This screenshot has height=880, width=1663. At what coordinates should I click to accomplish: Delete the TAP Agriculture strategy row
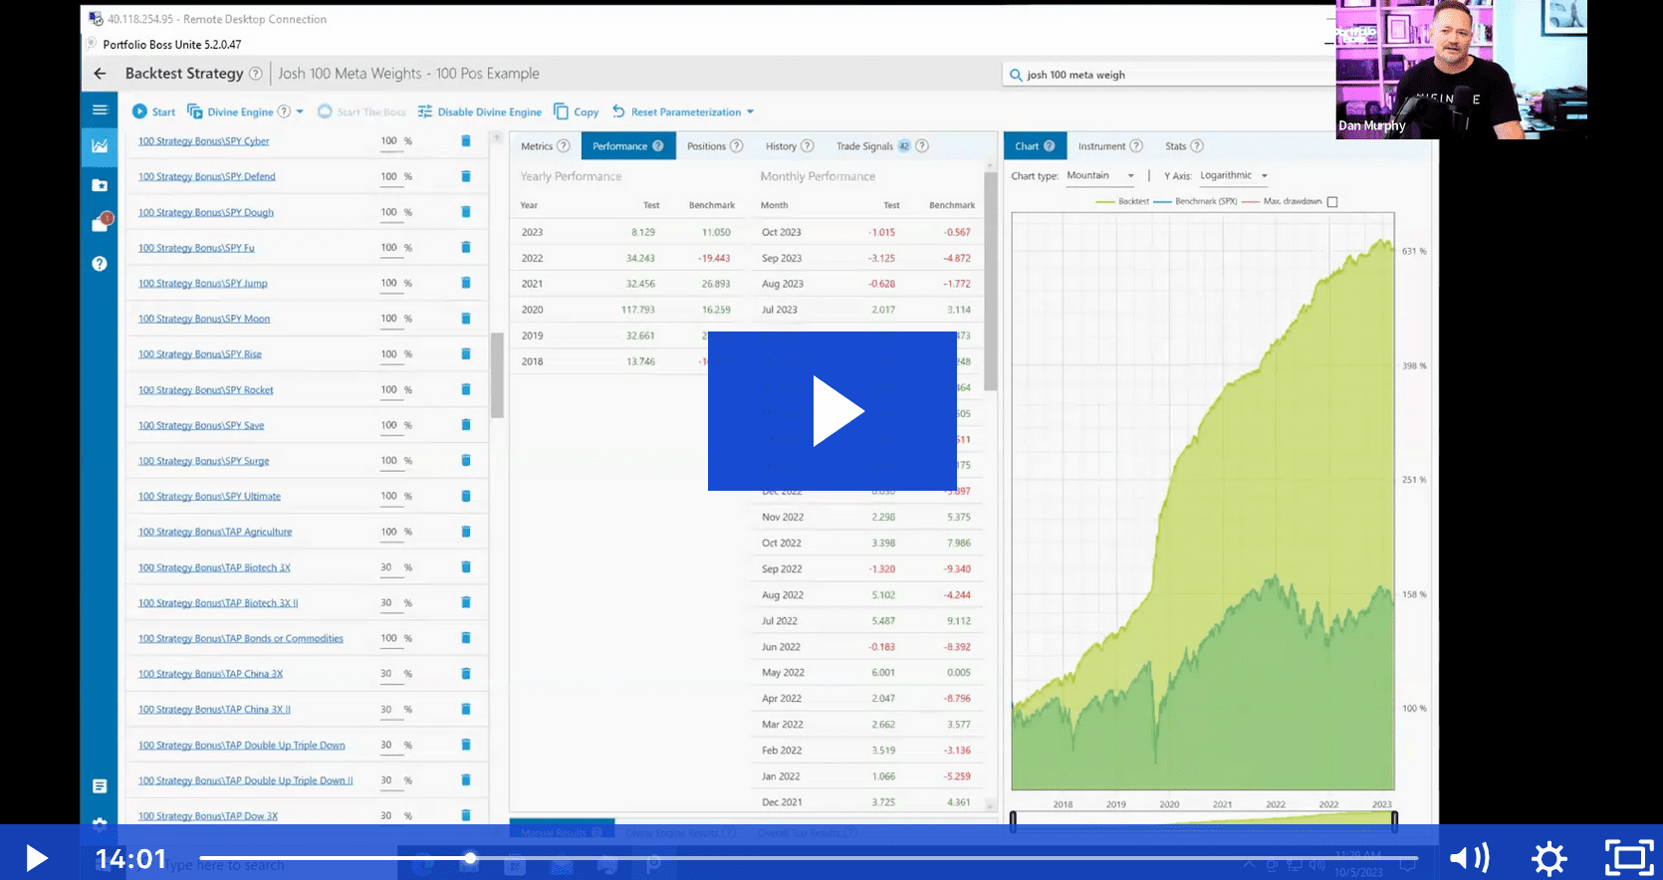466,532
